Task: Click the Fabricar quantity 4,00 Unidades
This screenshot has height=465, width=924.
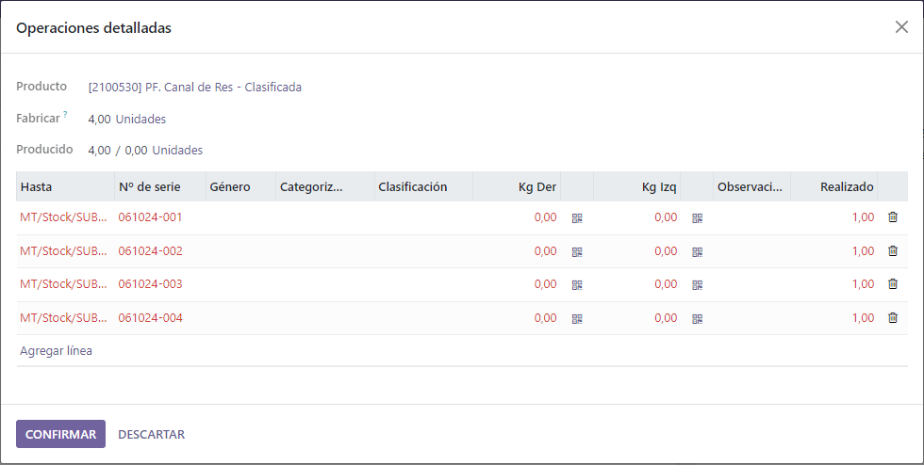Action: (x=126, y=119)
